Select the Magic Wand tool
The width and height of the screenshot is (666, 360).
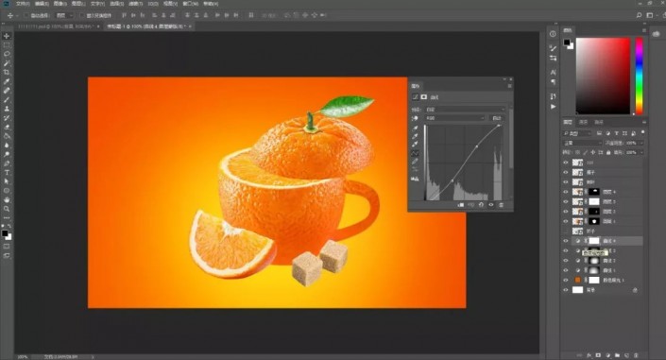(7, 63)
